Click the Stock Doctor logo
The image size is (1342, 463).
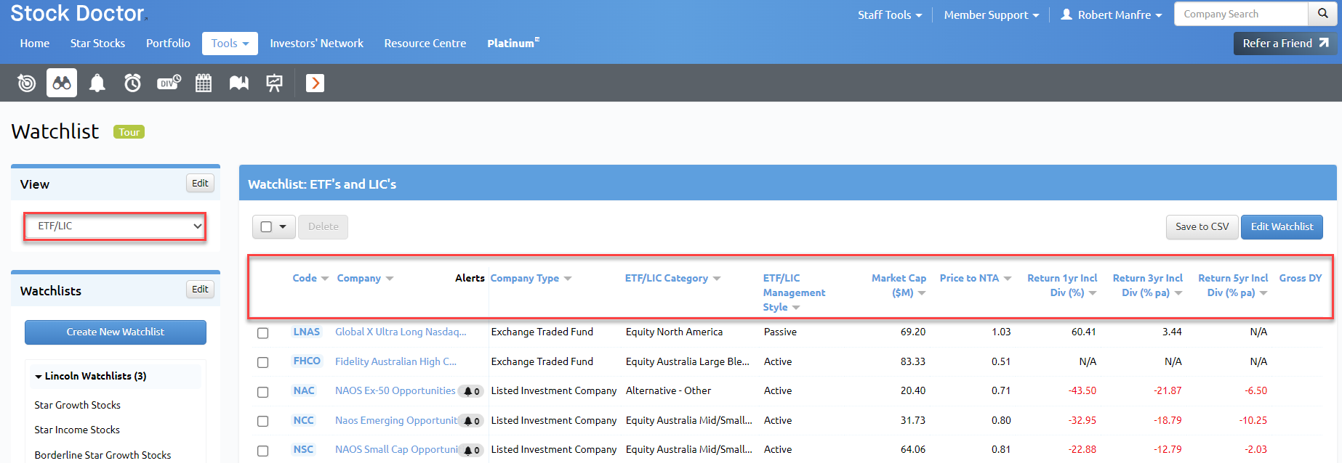point(79,14)
